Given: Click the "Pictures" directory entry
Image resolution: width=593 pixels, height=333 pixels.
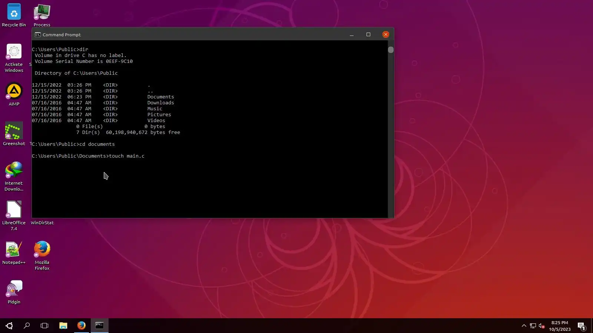Looking at the screenshot, I should tap(159, 115).
